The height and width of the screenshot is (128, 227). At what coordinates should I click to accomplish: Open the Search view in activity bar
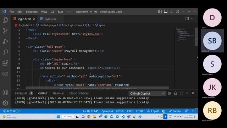tap(5, 52)
